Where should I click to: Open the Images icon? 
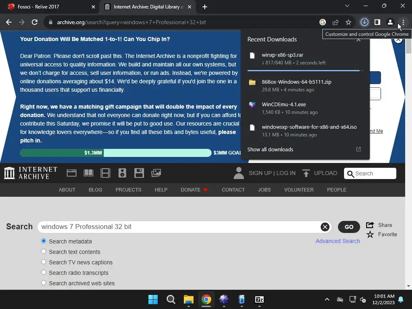click(156, 173)
